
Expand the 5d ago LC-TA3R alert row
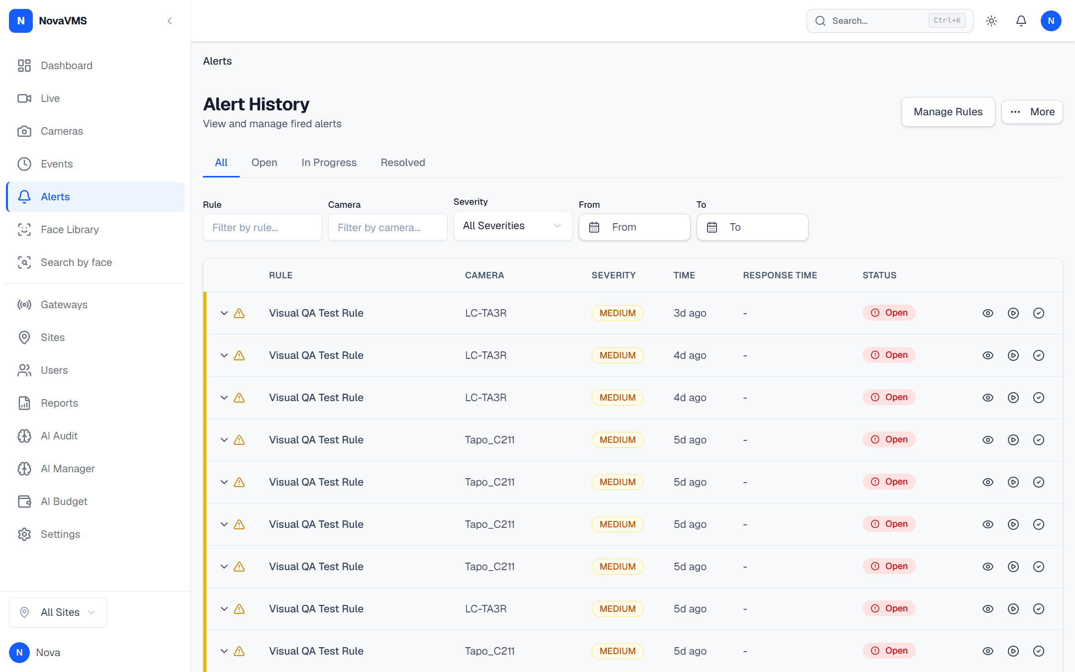(224, 609)
